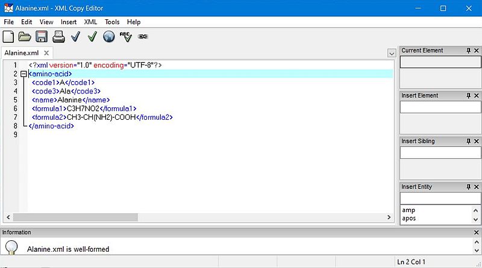Select the amp entity
The image size is (482, 268).
click(x=408, y=210)
